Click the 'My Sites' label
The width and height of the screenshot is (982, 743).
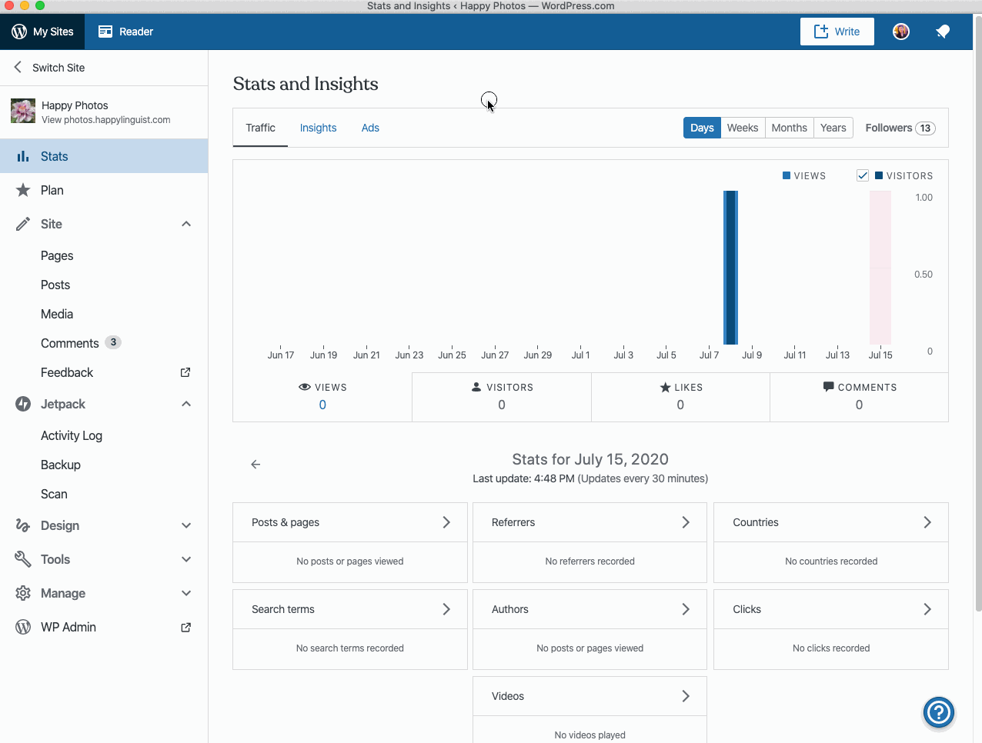pos(53,32)
